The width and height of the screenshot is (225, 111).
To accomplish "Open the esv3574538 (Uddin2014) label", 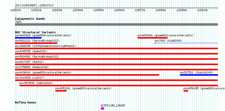I will [36, 83].
